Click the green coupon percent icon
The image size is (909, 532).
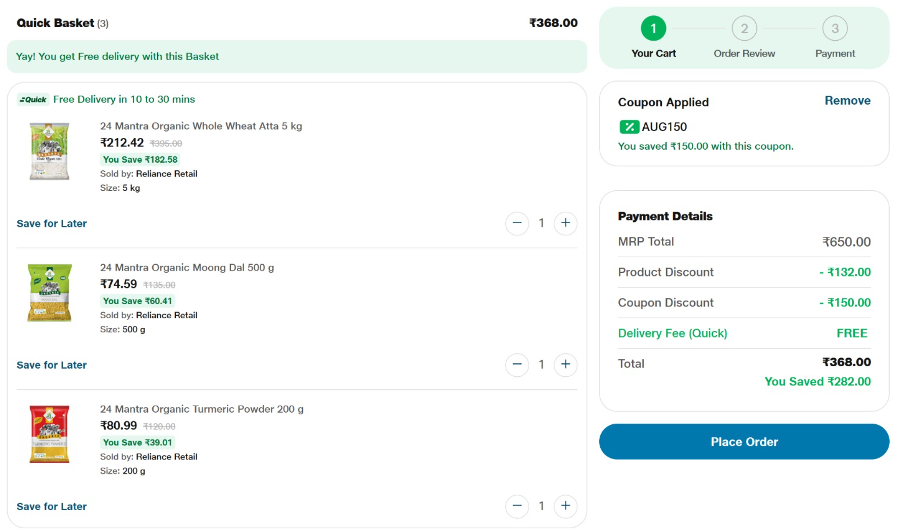[x=629, y=127]
